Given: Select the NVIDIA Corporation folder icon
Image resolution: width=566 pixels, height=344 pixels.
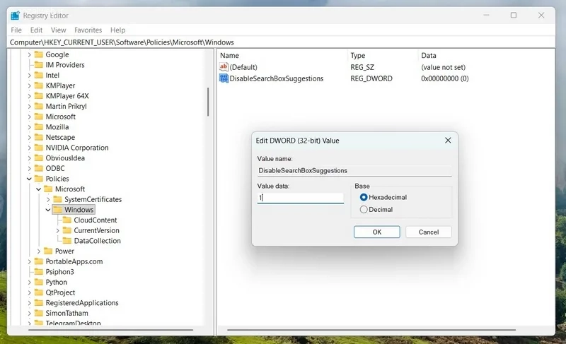Looking at the screenshot, I should pos(39,148).
